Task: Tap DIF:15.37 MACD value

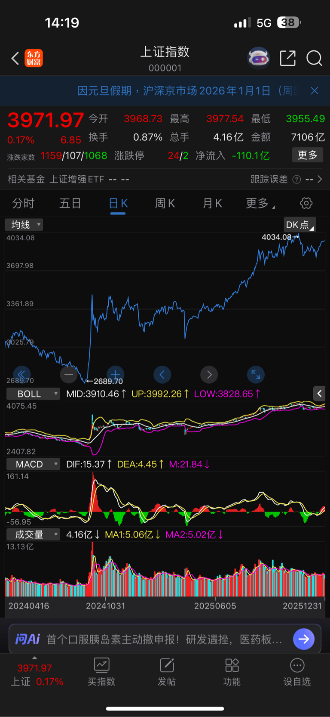Action: click(89, 464)
